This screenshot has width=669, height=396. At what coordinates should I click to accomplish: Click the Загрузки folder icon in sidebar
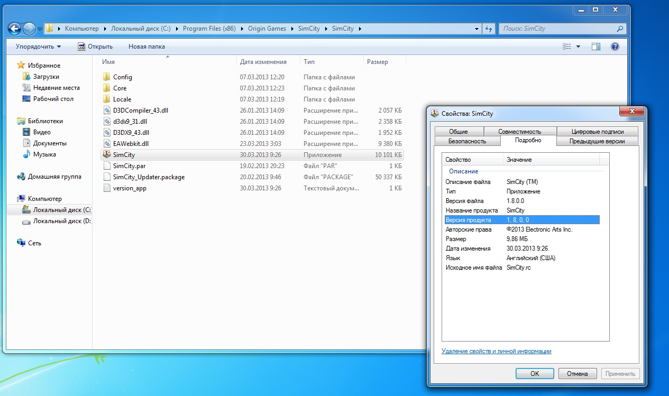pos(26,77)
